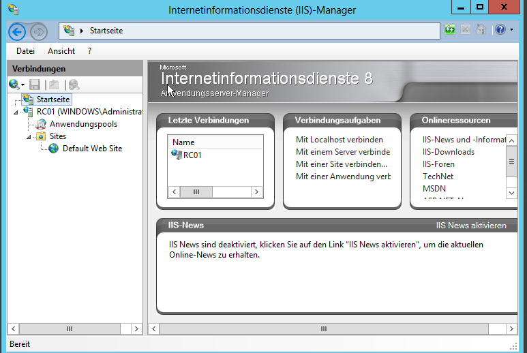This screenshot has width=527, height=353.
Task: Collapse the Sites tree node
Action: pos(29,137)
